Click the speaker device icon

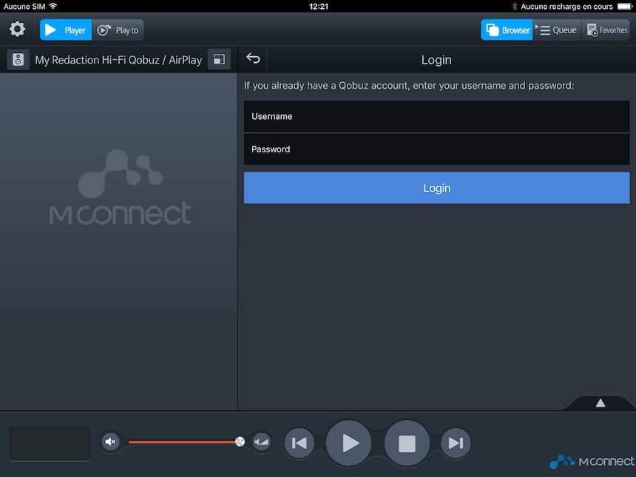pyautogui.click(x=18, y=60)
